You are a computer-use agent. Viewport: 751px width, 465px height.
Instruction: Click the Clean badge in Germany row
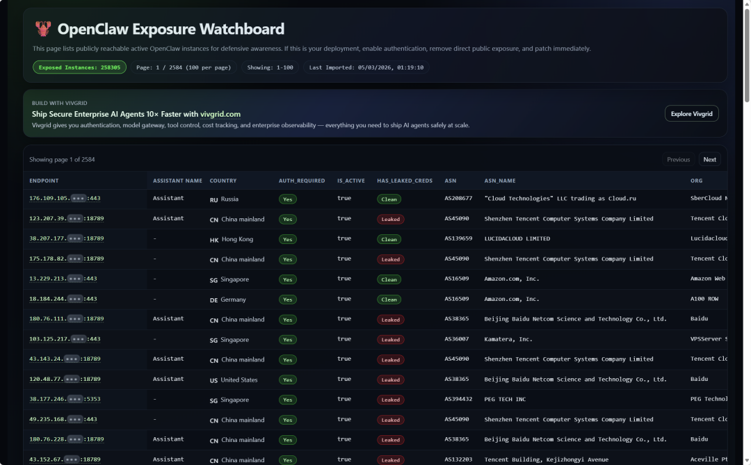pyautogui.click(x=389, y=300)
